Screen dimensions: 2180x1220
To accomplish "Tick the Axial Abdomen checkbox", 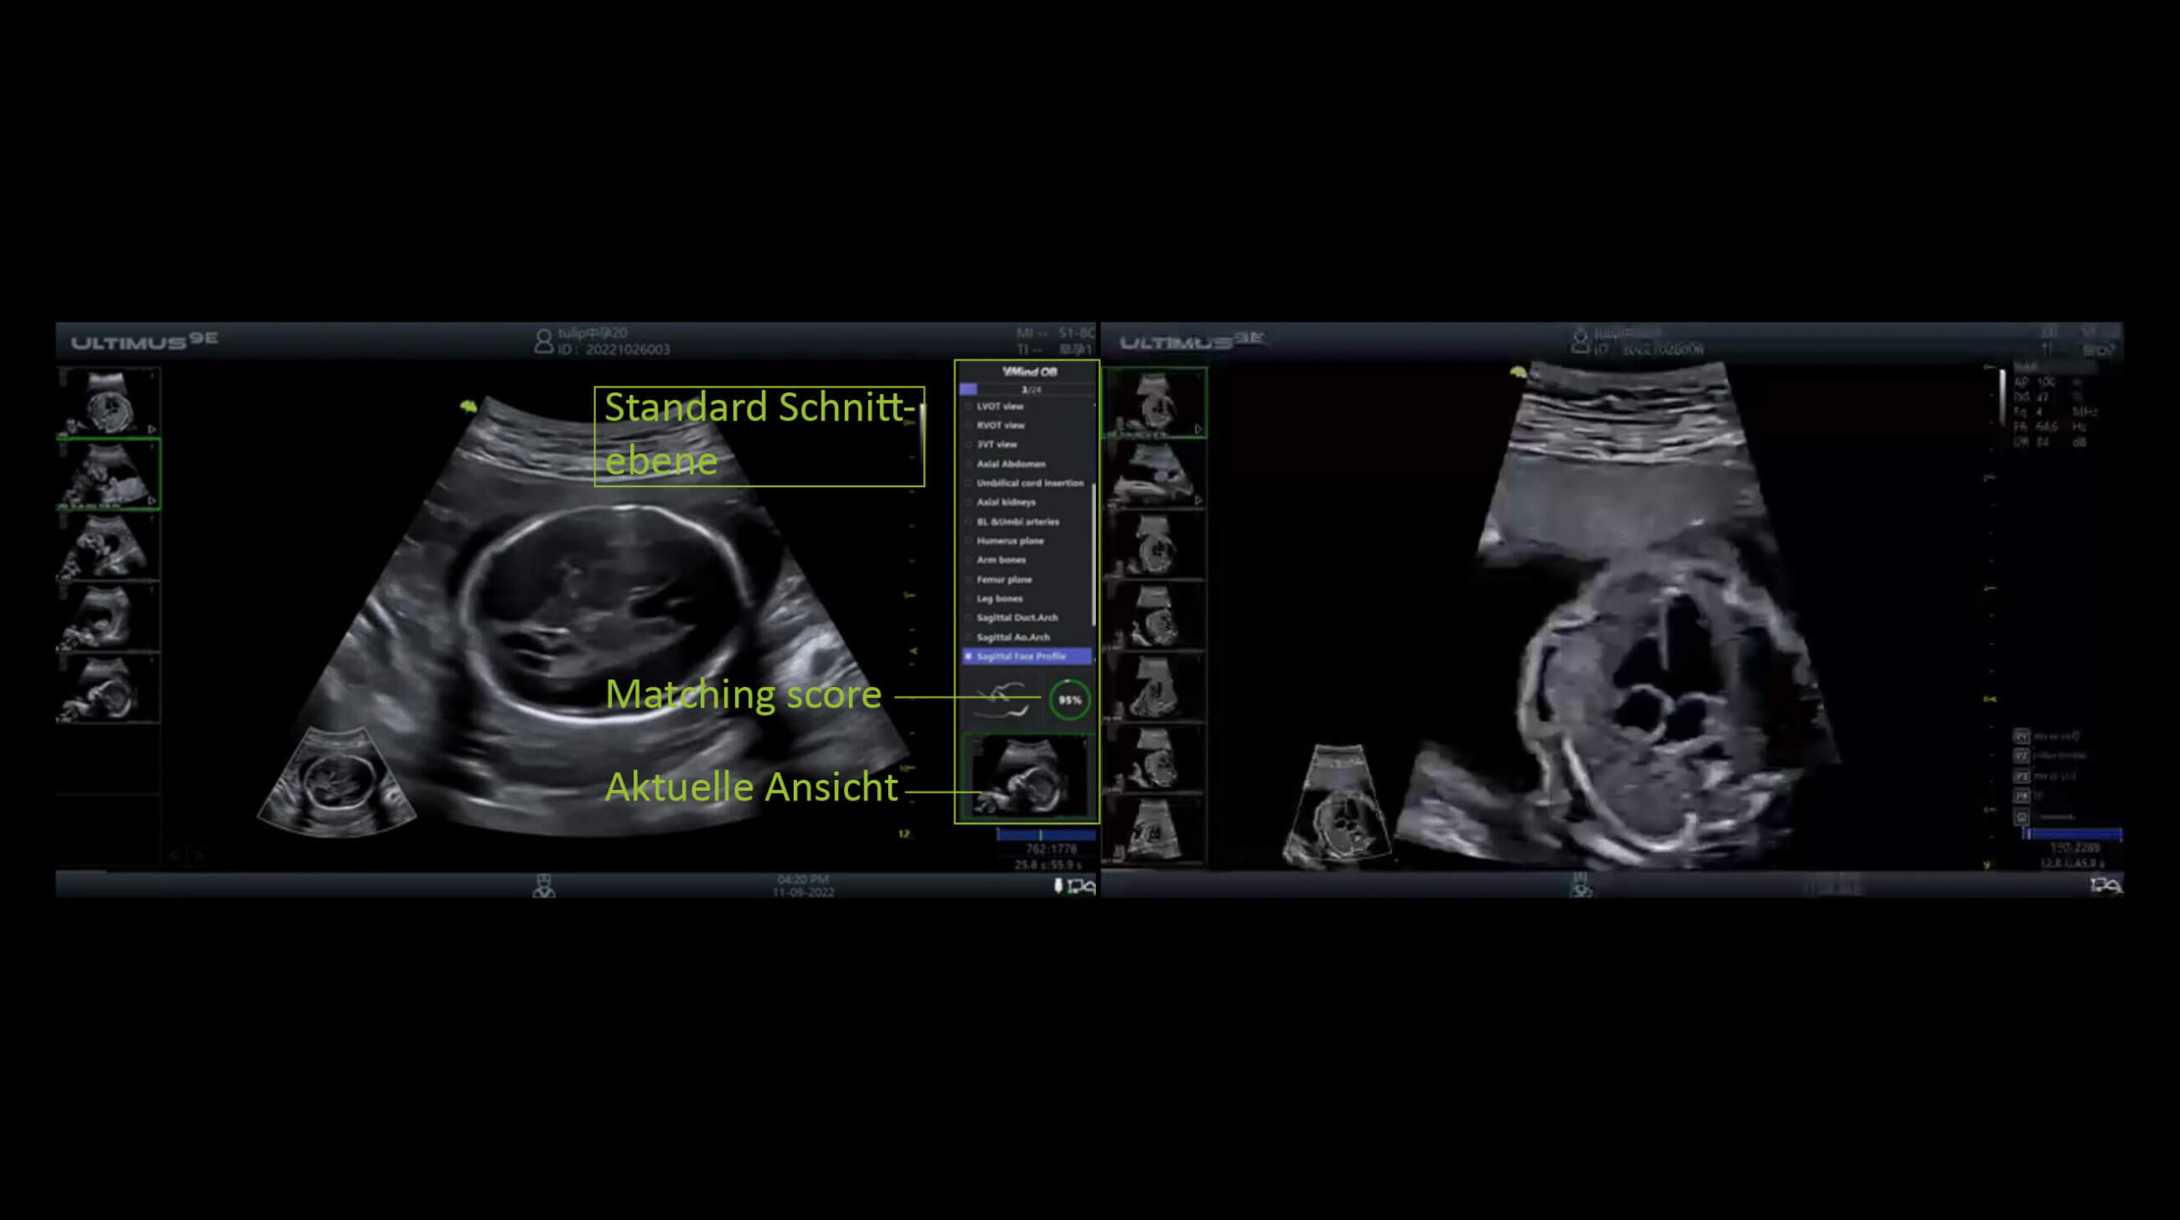I will 968,464.
